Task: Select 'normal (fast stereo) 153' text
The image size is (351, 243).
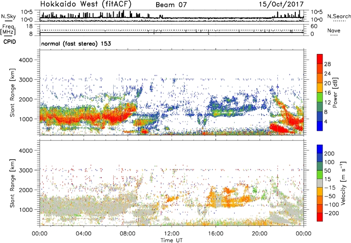Action: [x=76, y=43]
